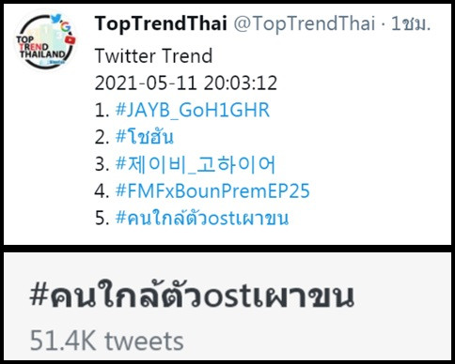The image size is (455, 364).
Task: Visit the @TopTrendThai handle link
Action: pyautogui.click(x=305, y=23)
